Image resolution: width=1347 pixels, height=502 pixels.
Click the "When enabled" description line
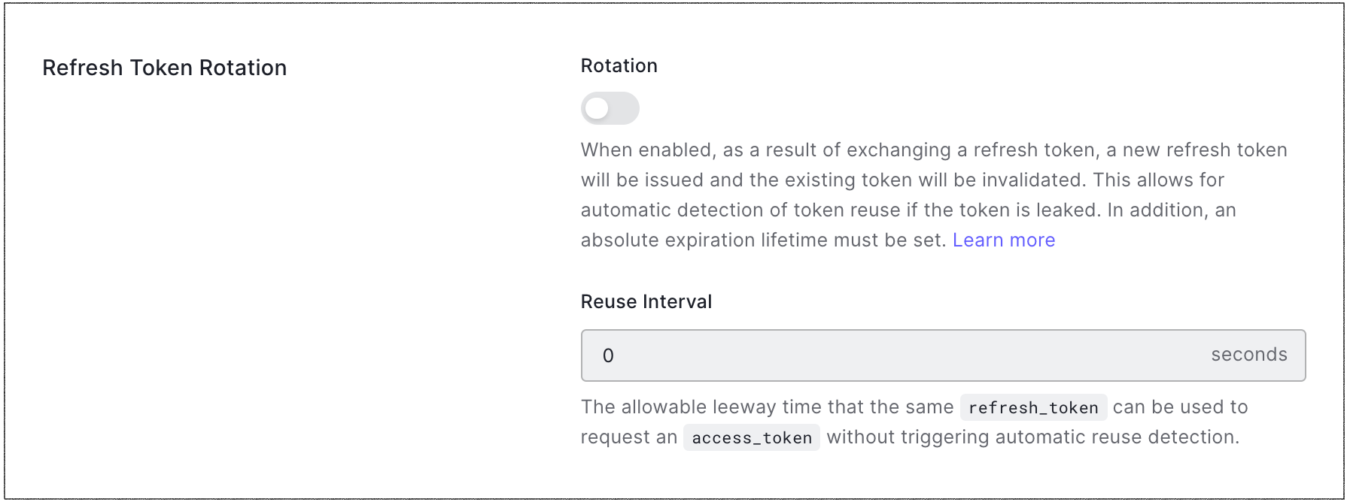pyautogui.click(x=934, y=150)
